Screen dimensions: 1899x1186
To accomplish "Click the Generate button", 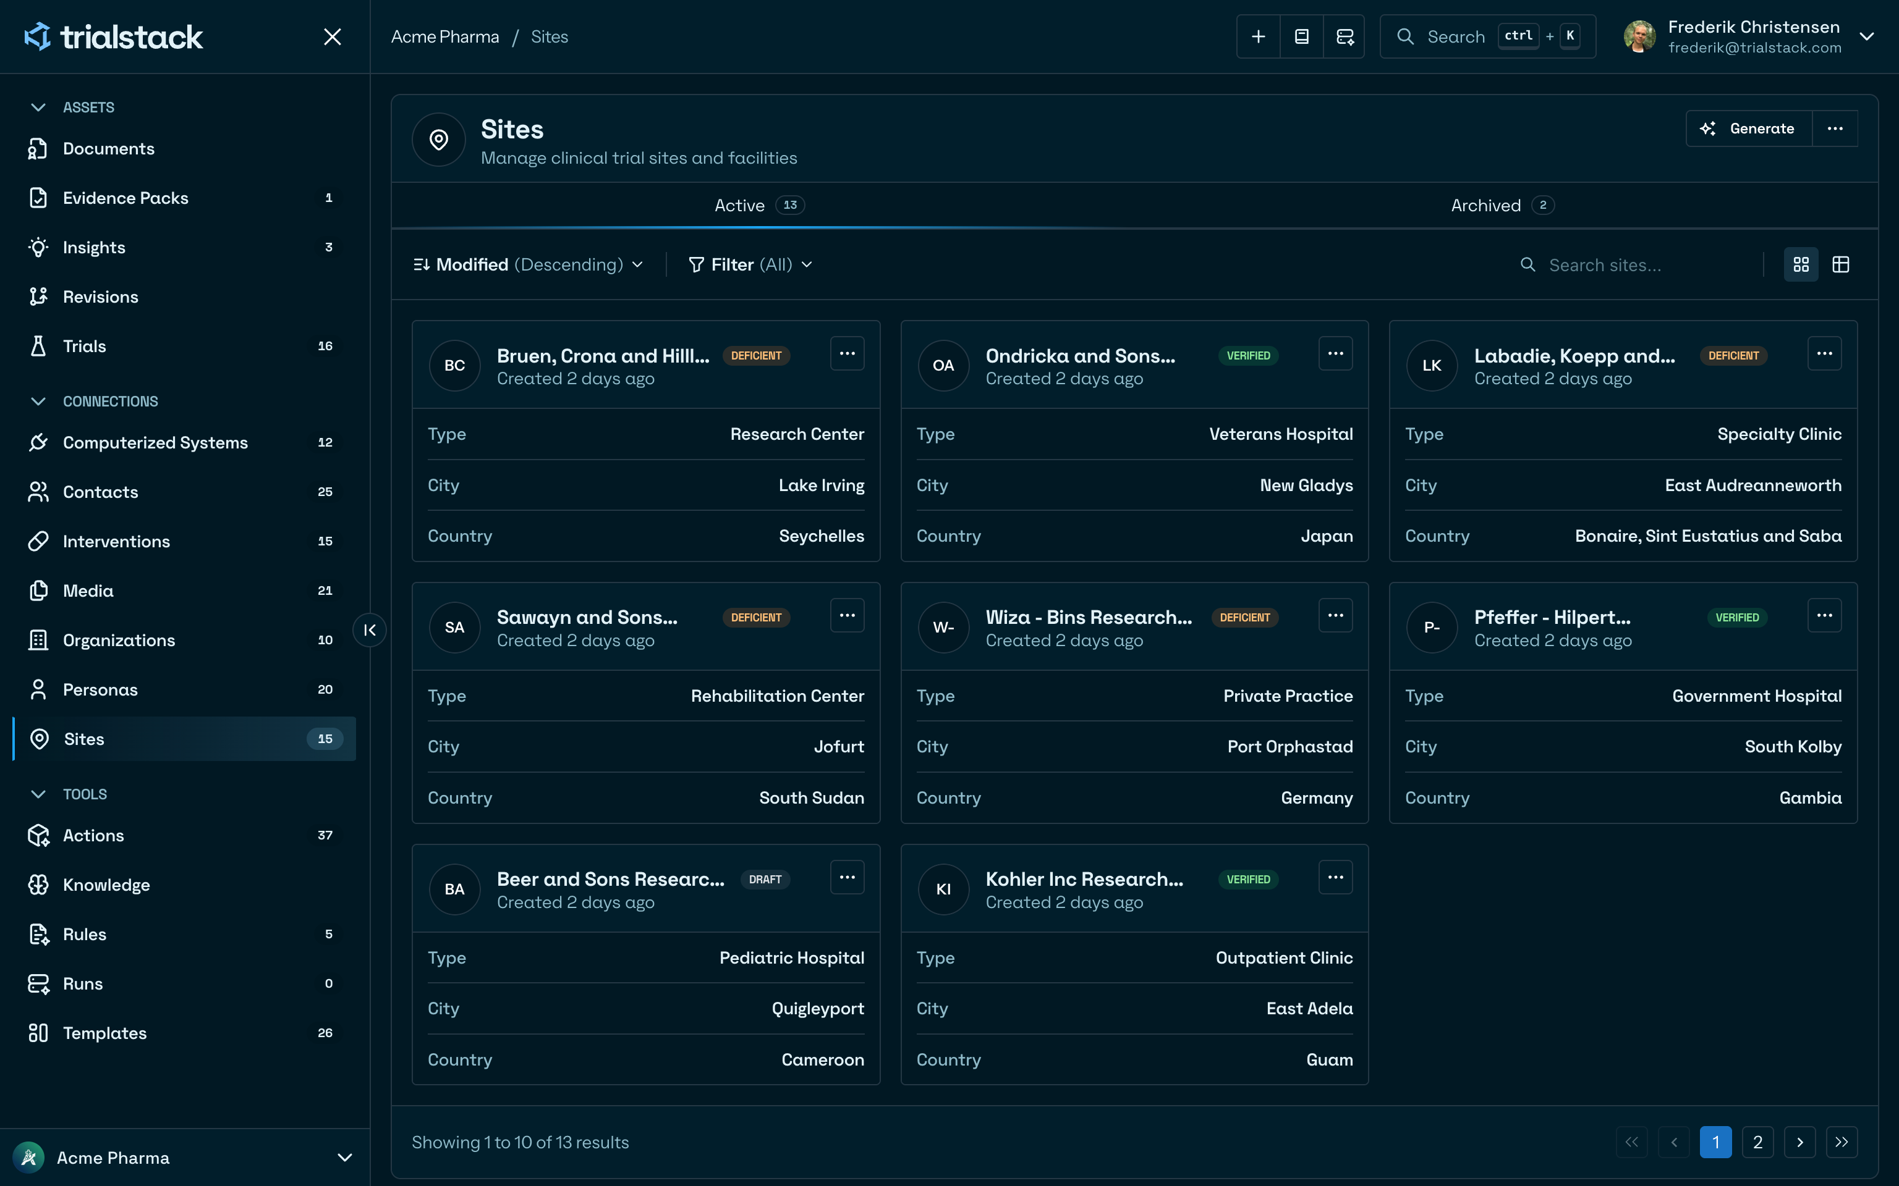I will [1749, 128].
